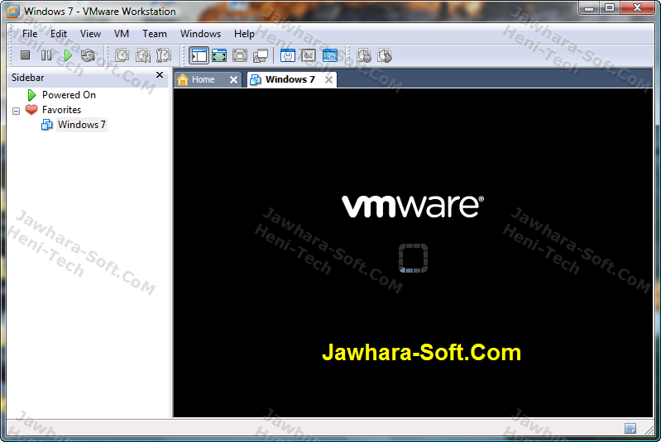Screen dimensions: 661x442
Task: Collapse the Favorites tree node
Action: (x=16, y=112)
